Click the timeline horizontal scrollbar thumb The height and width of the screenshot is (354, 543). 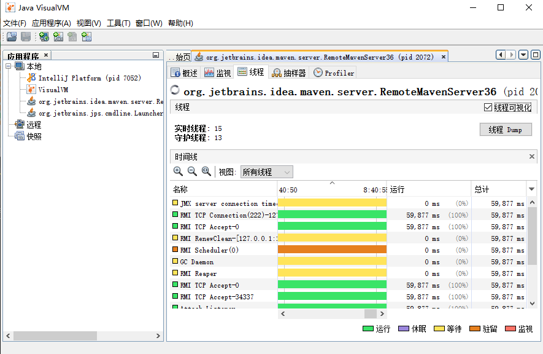click(371, 314)
